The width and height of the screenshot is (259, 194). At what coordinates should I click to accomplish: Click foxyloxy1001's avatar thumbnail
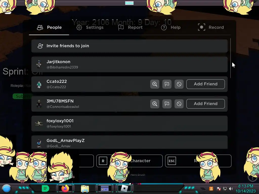click(39, 123)
